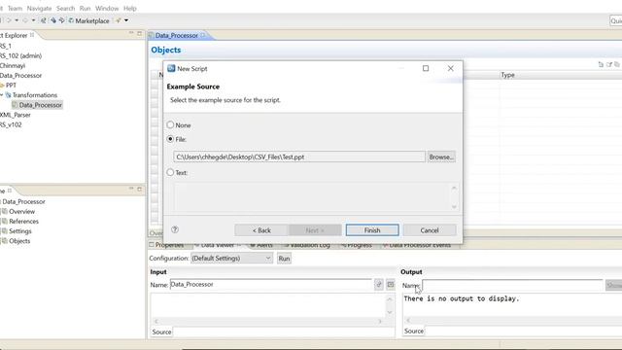Open the Navigate menu

click(x=39, y=8)
